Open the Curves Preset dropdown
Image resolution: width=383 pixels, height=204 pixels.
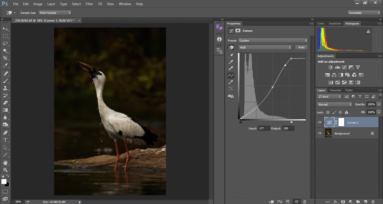[x=273, y=40]
